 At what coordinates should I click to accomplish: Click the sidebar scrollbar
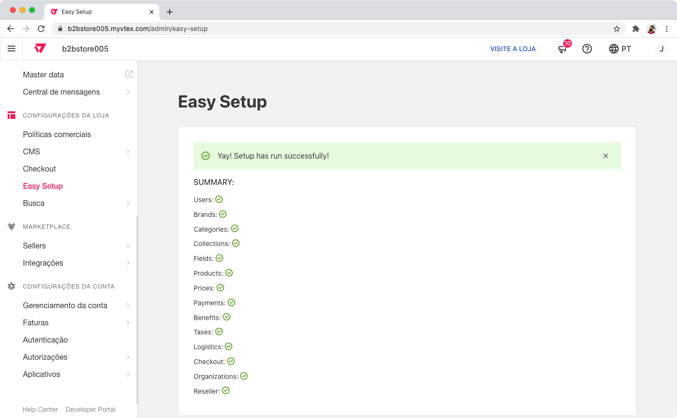(137, 311)
